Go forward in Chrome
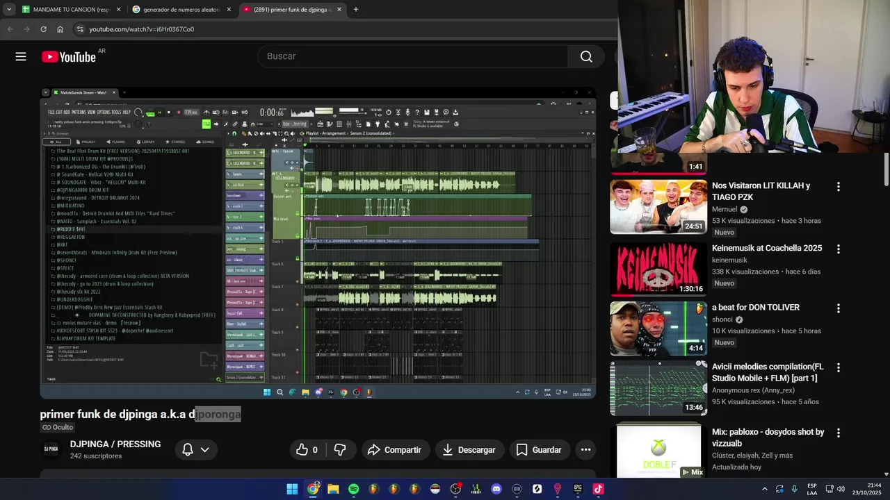Screen dimensions: 890x500 click(x=26, y=29)
